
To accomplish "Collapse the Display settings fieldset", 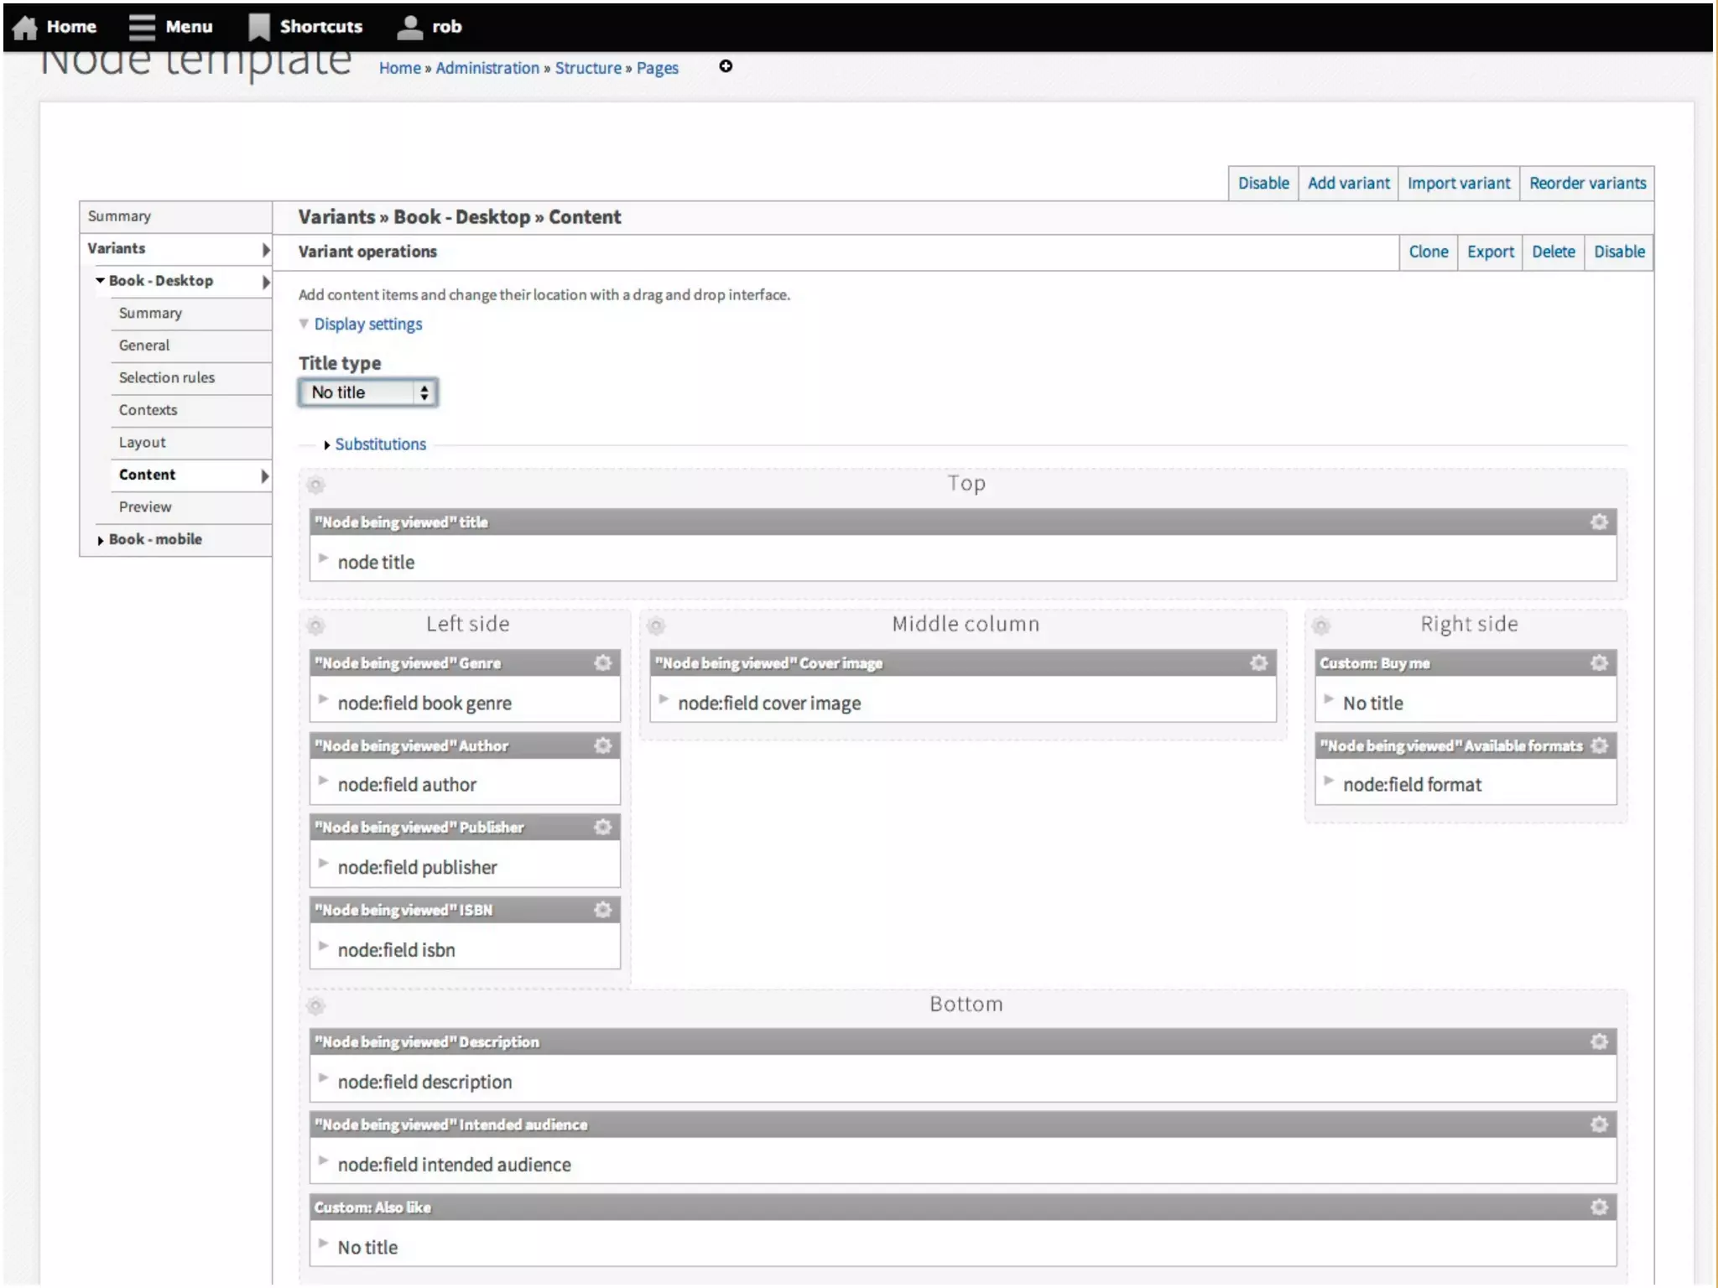I will point(367,325).
